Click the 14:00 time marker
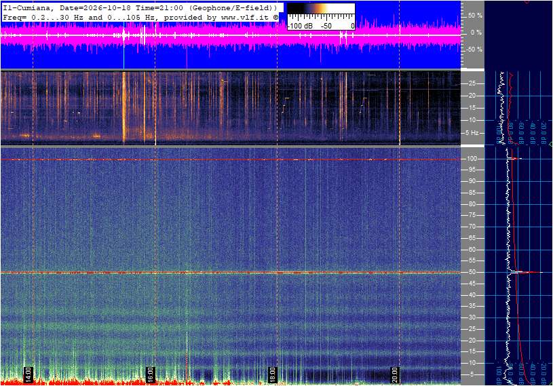The height and width of the screenshot is (386, 553). pyautogui.click(x=28, y=374)
